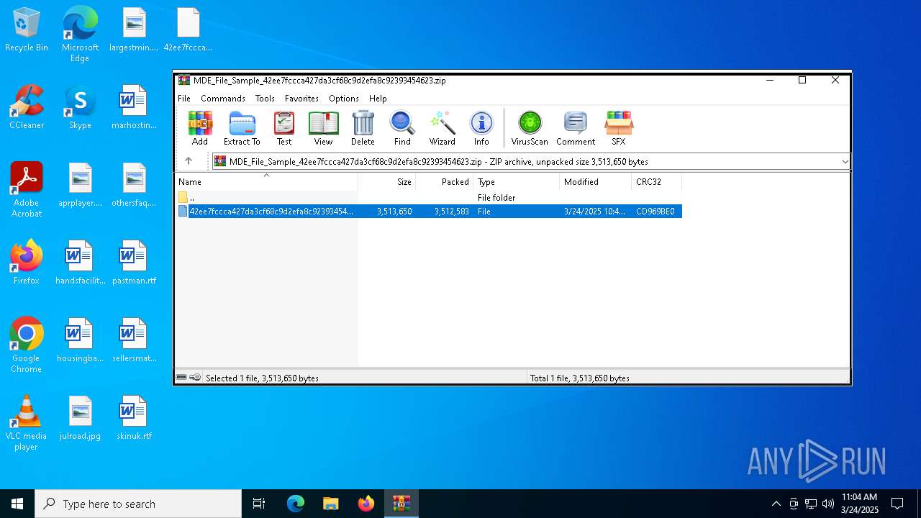Open the View toolbar icon
921x518 pixels.
(x=323, y=128)
